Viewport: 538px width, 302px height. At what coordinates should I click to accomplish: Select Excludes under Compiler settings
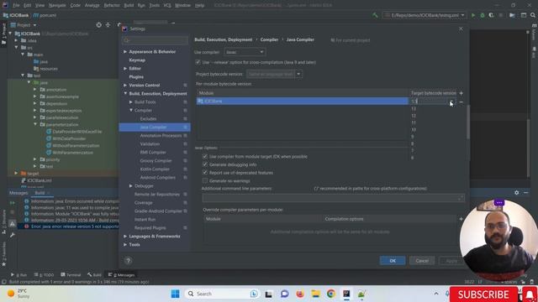(x=148, y=119)
